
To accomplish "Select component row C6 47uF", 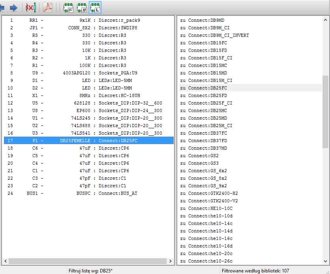I will [89, 148].
